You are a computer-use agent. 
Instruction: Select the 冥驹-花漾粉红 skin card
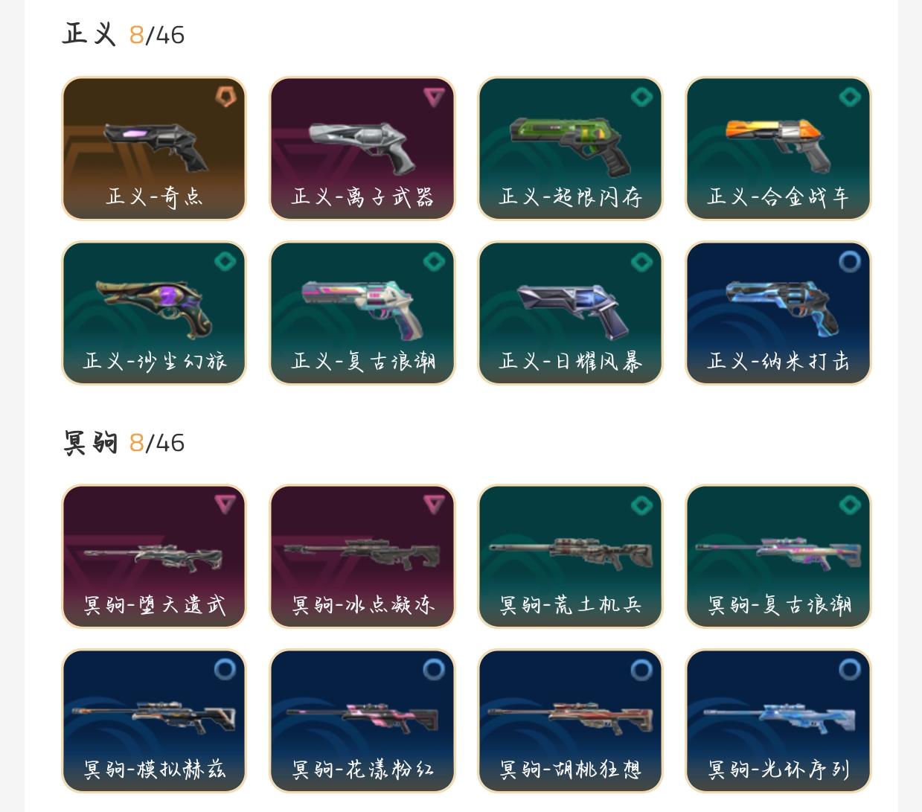pos(362,721)
